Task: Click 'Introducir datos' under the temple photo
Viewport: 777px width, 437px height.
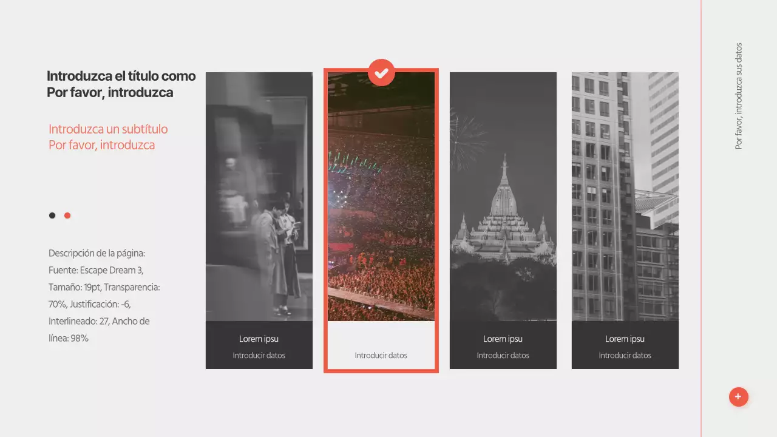Action: click(x=503, y=356)
